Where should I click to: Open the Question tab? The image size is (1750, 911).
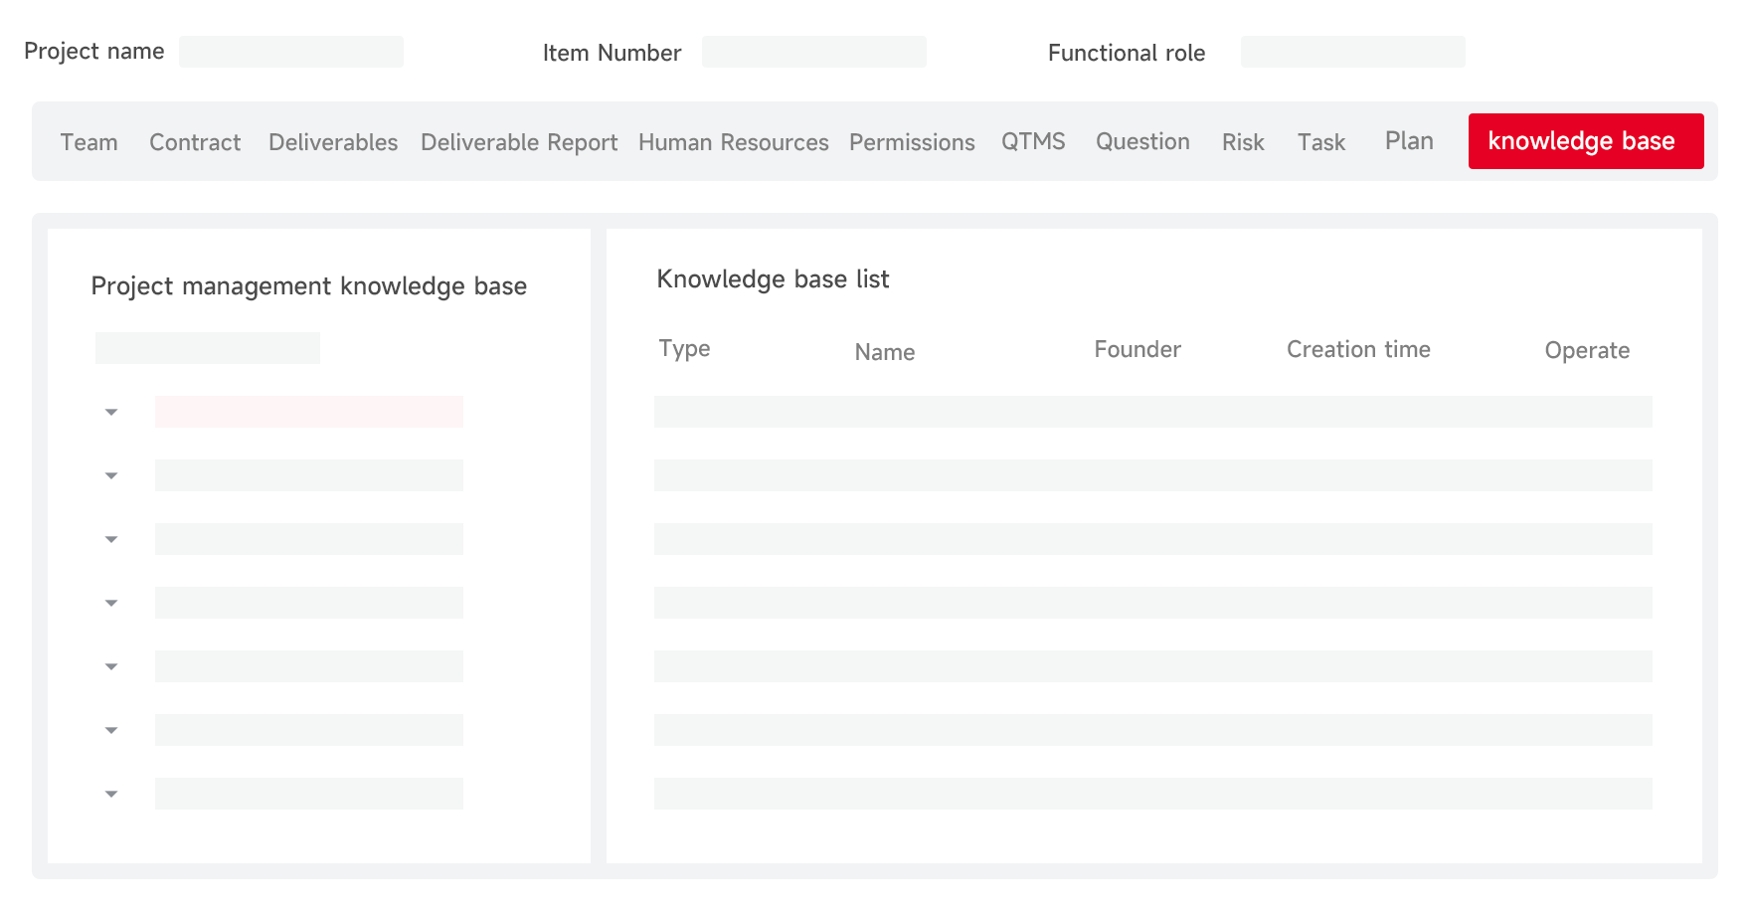click(1142, 141)
